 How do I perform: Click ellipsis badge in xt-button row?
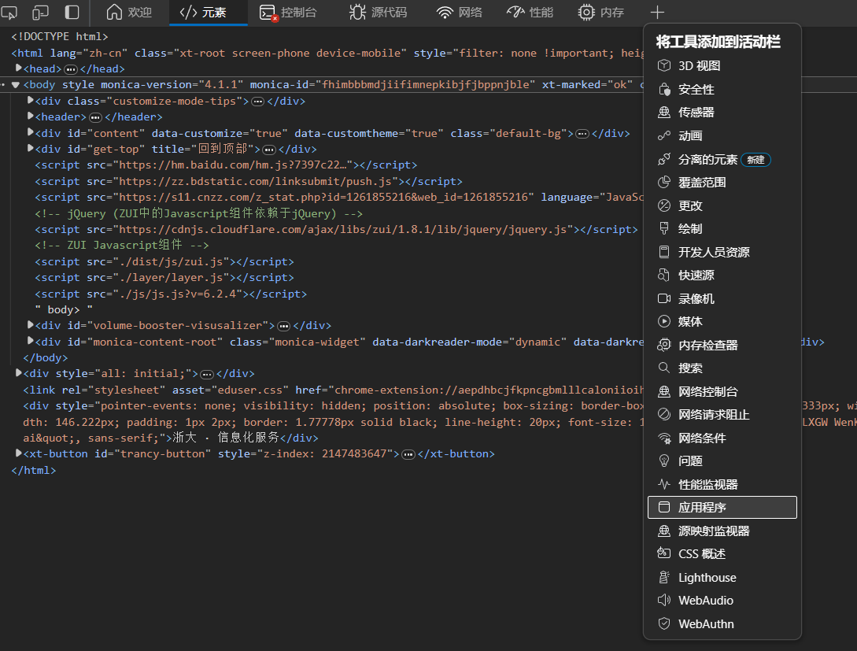[408, 455]
